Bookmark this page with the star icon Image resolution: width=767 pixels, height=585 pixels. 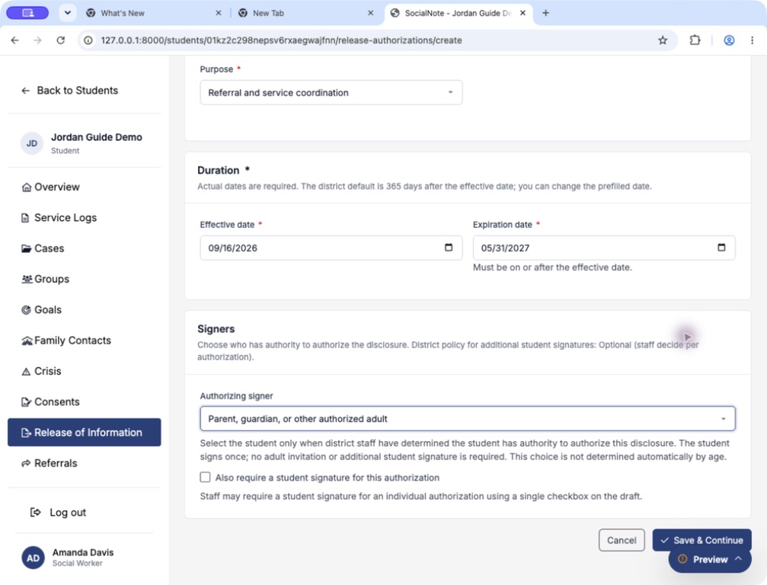(x=663, y=40)
